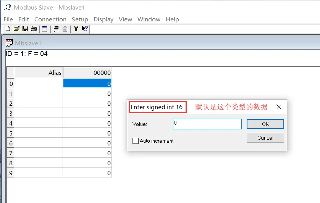The width and height of the screenshot is (320, 203).
Task: Open the View menu
Action: click(125, 19)
